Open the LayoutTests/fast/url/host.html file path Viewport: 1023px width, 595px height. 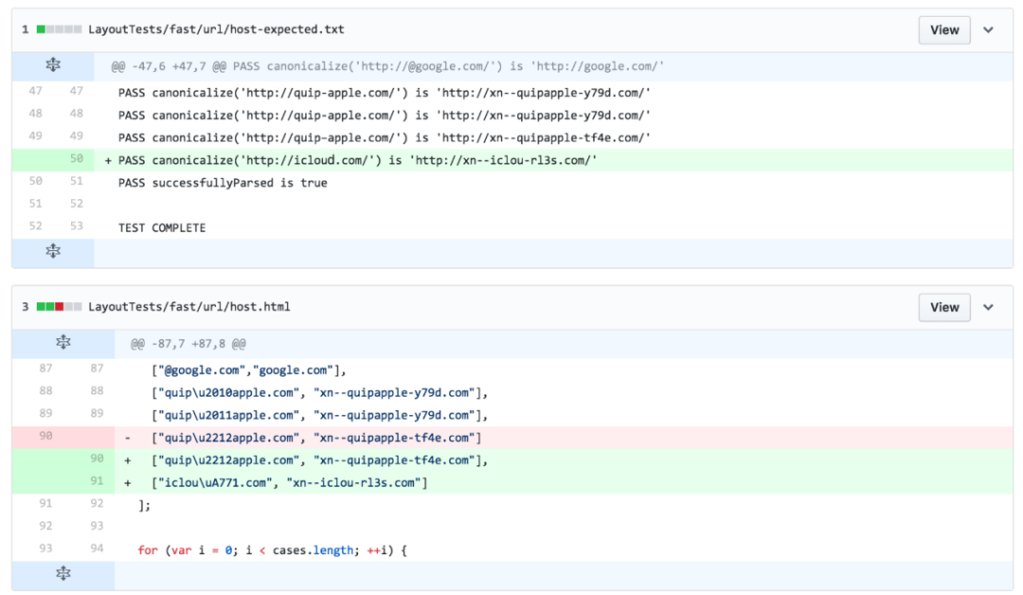click(188, 307)
